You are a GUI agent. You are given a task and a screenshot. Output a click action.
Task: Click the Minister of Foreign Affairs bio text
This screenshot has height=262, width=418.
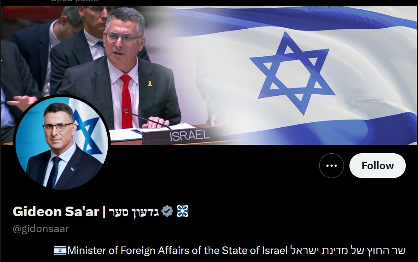(x=177, y=251)
